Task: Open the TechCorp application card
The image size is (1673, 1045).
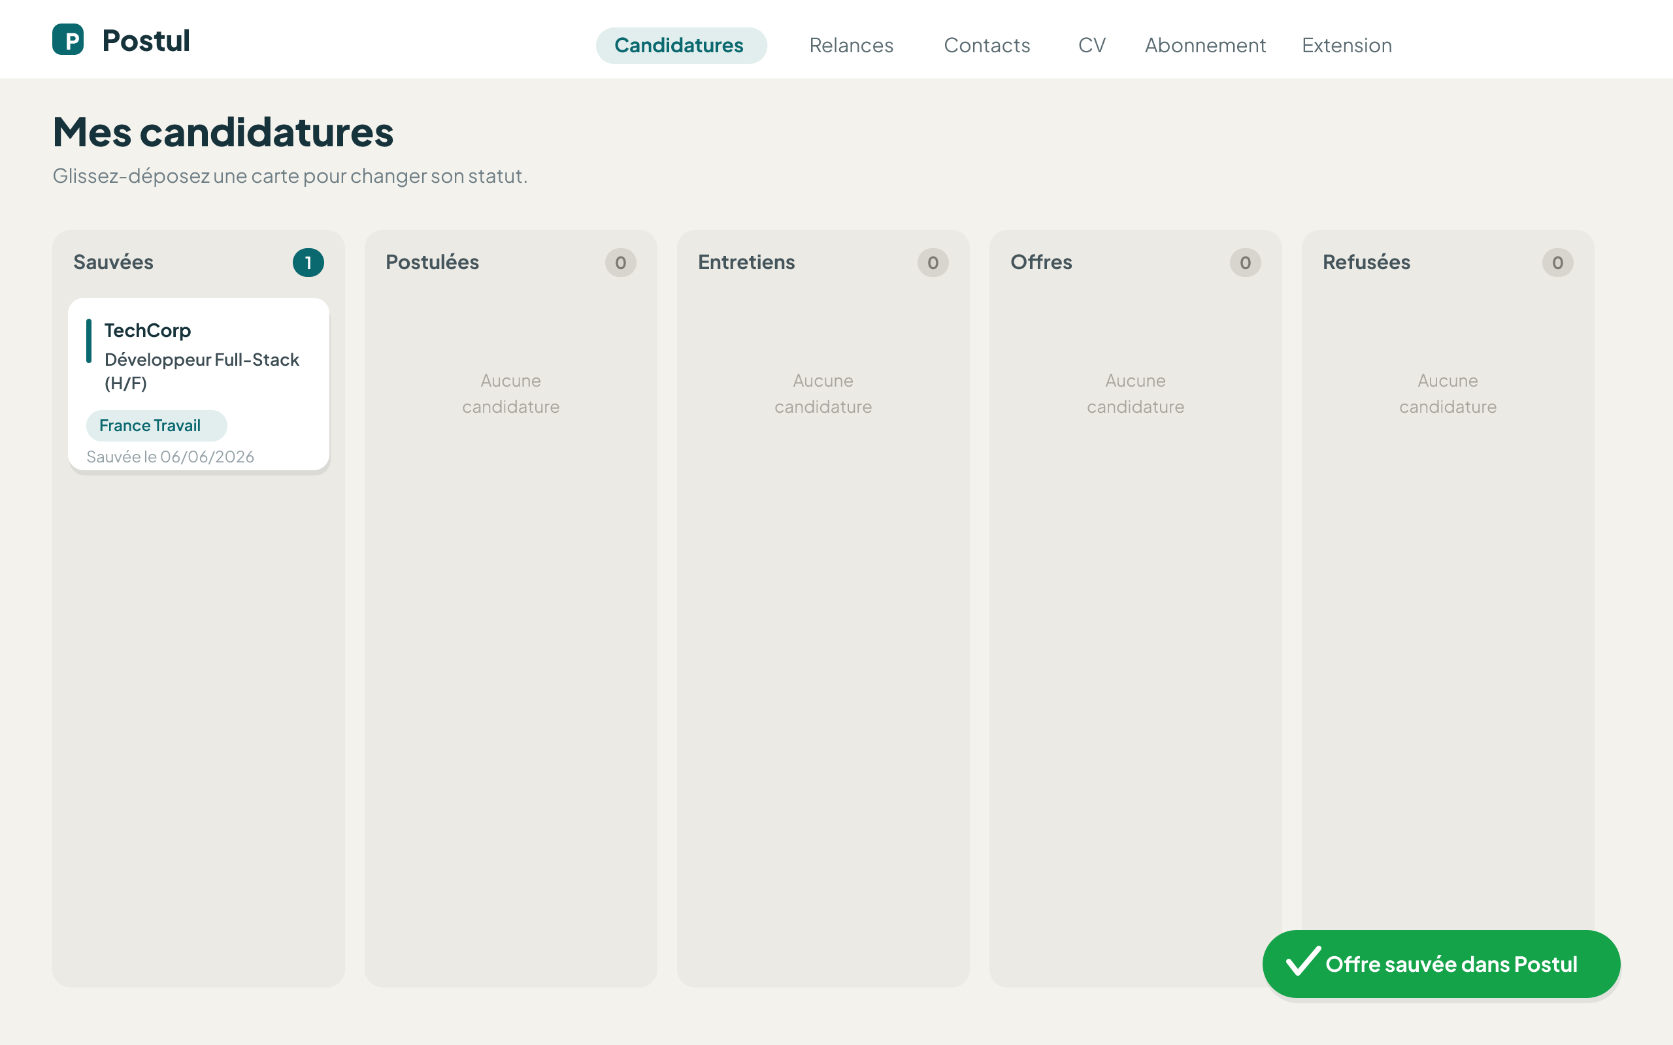Action: (199, 384)
